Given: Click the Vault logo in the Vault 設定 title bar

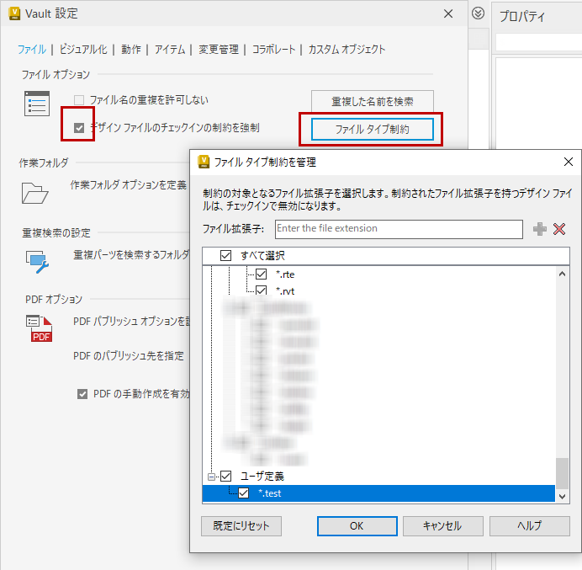Looking at the screenshot, I should [x=14, y=13].
